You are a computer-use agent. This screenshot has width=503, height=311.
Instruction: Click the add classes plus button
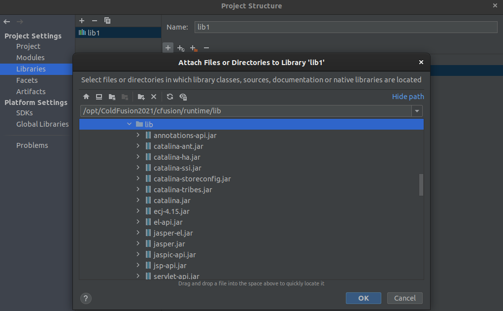coord(168,48)
